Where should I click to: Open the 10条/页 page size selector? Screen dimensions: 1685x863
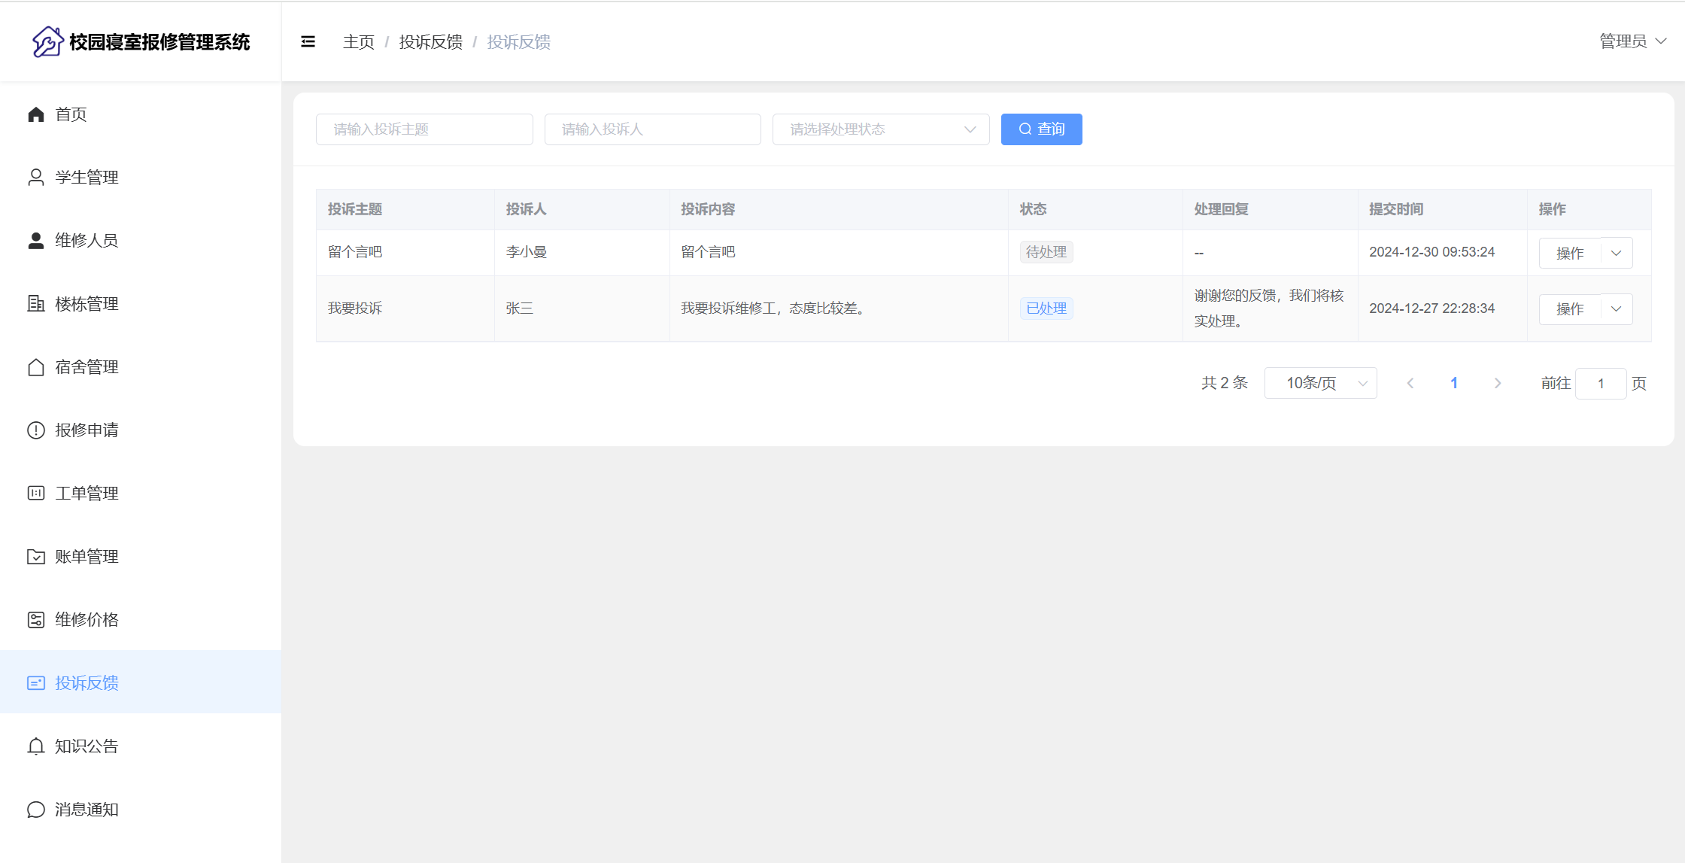click(x=1320, y=383)
